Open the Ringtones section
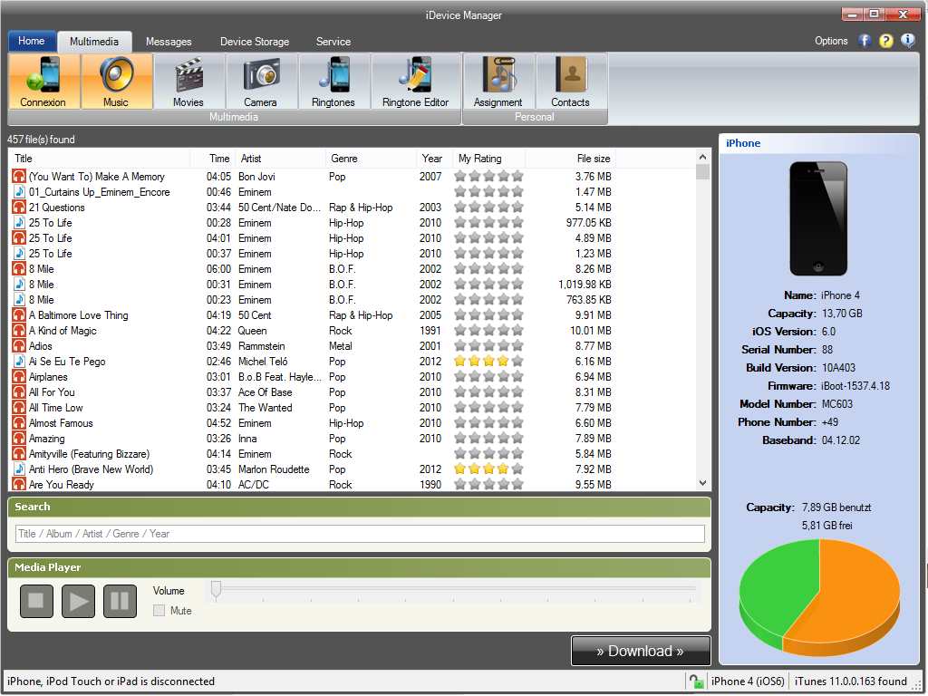Viewport: 928px width, 696px height. (333, 81)
